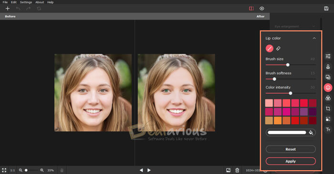The height and width of the screenshot is (174, 334).
Task: Undo the last action
Action: [x=18, y=9]
